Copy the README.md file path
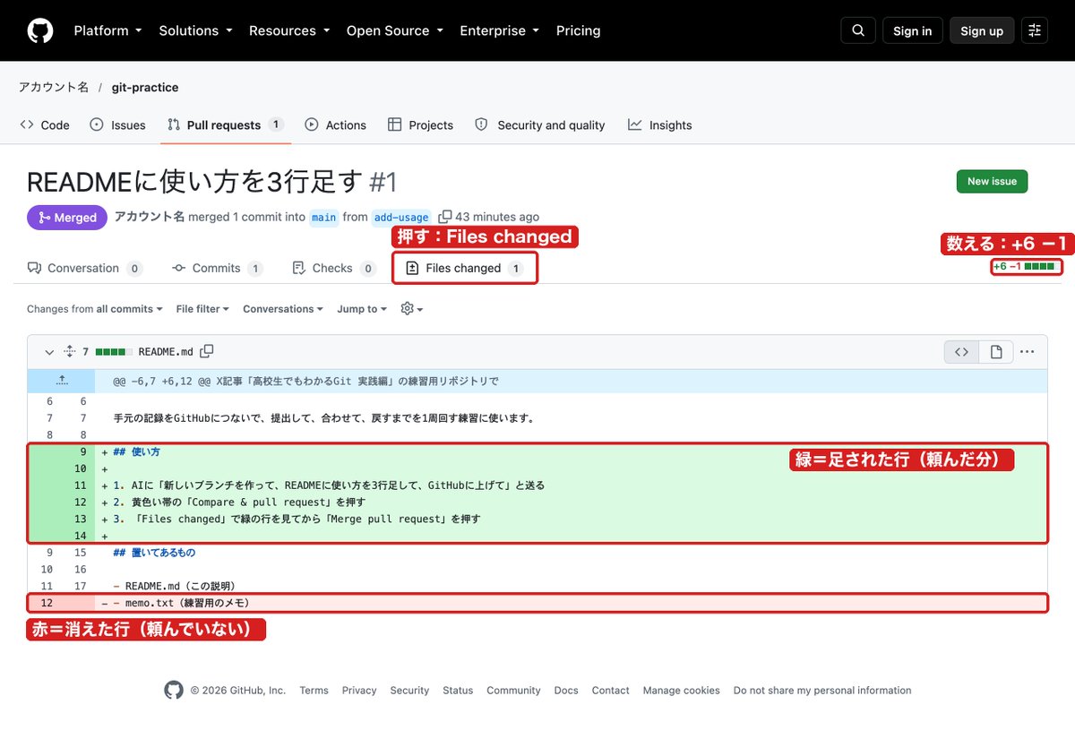Image resolution: width=1075 pixels, height=756 pixels. point(207,351)
